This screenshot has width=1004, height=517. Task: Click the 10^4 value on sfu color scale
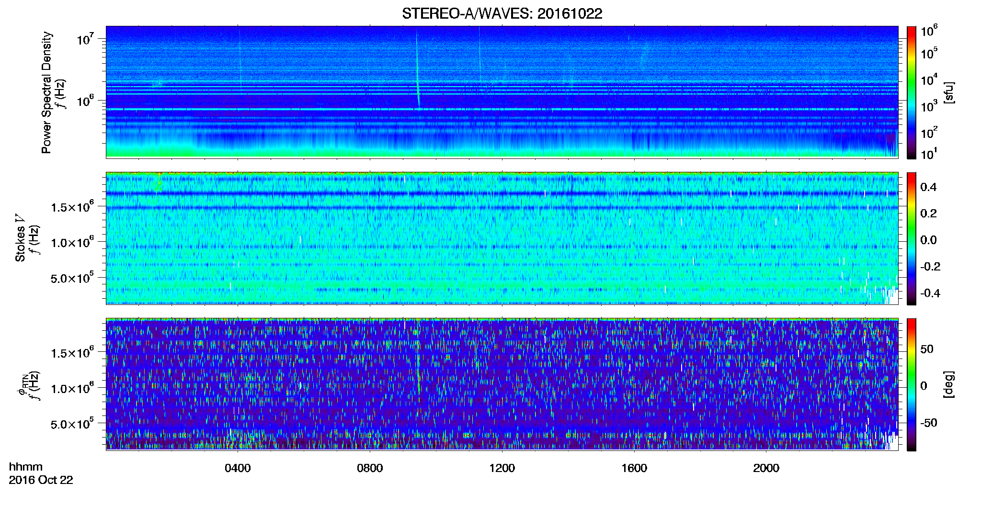(x=929, y=80)
